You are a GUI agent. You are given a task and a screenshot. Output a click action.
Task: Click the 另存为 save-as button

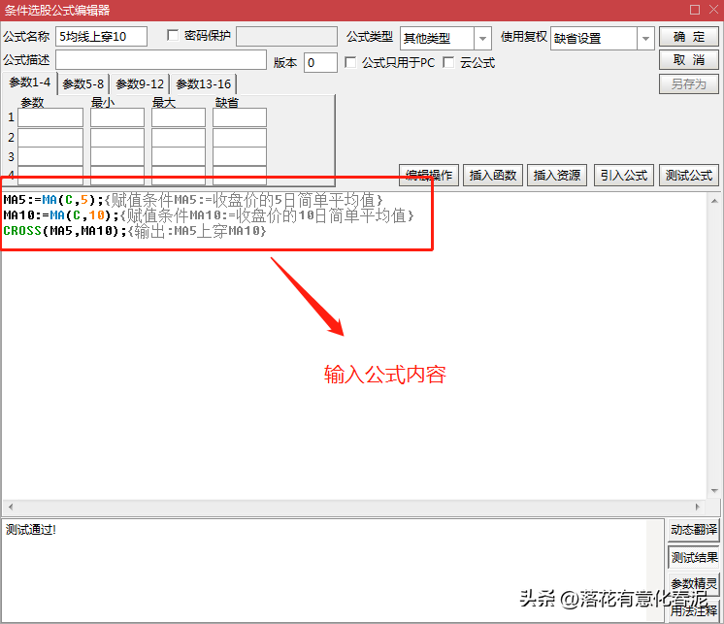click(688, 84)
